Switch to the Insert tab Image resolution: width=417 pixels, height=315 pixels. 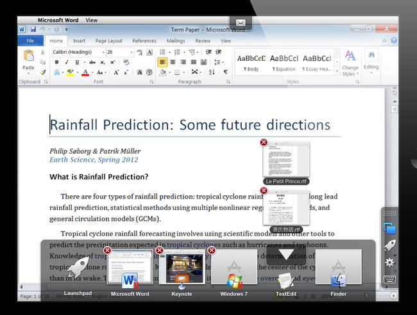[x=79, y=41]
